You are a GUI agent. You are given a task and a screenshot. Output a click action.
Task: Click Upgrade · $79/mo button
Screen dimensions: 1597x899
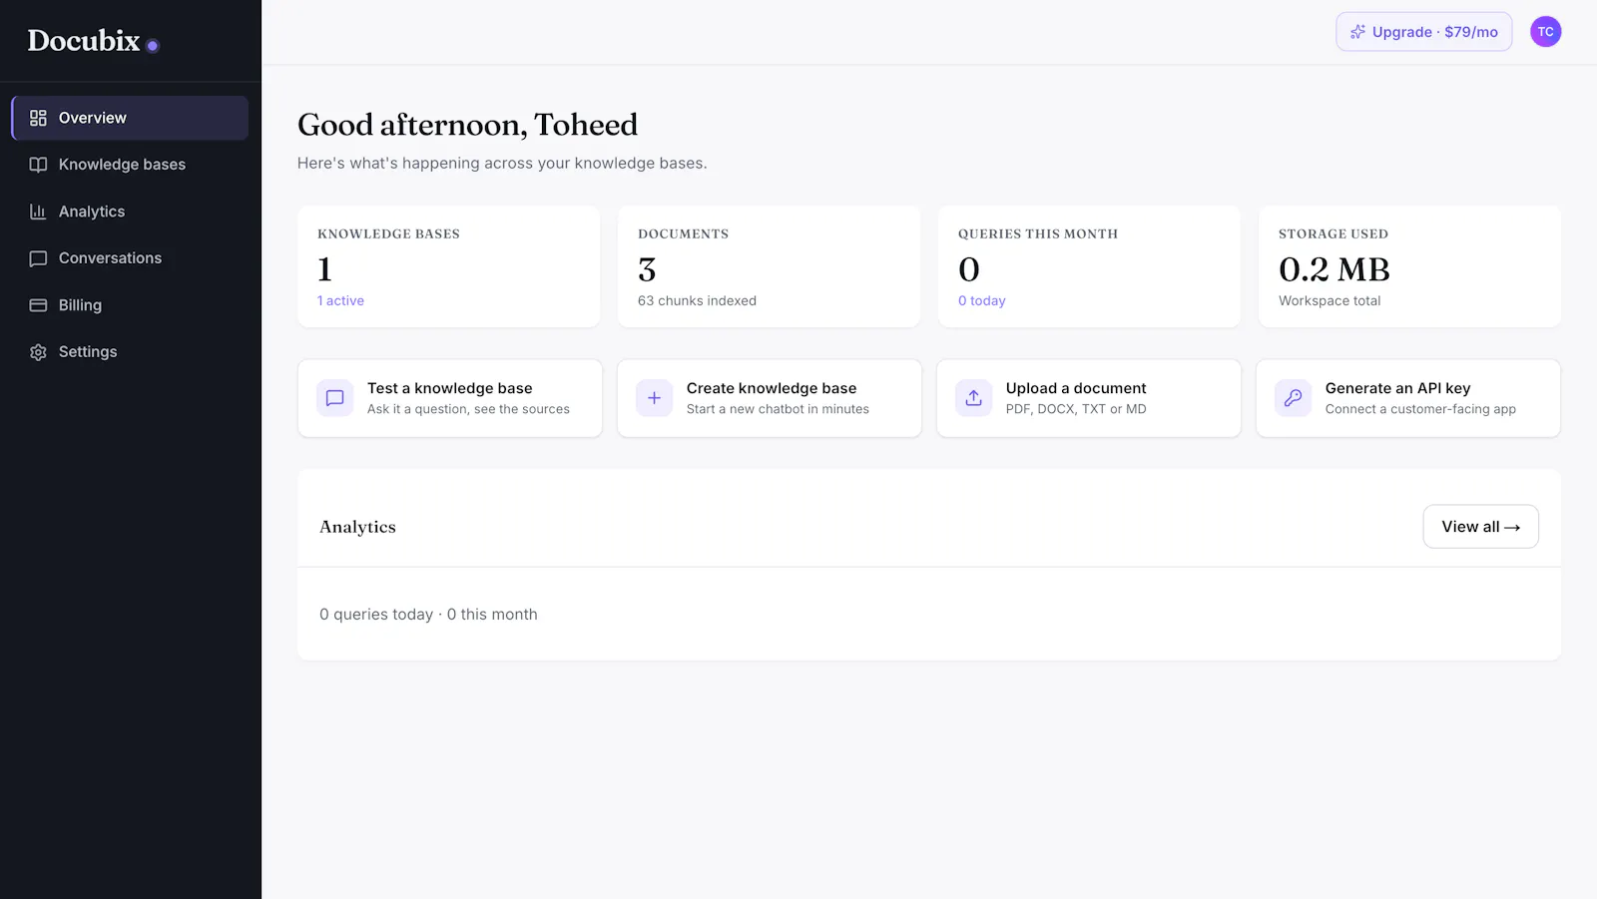click(x=1423, y=32)
